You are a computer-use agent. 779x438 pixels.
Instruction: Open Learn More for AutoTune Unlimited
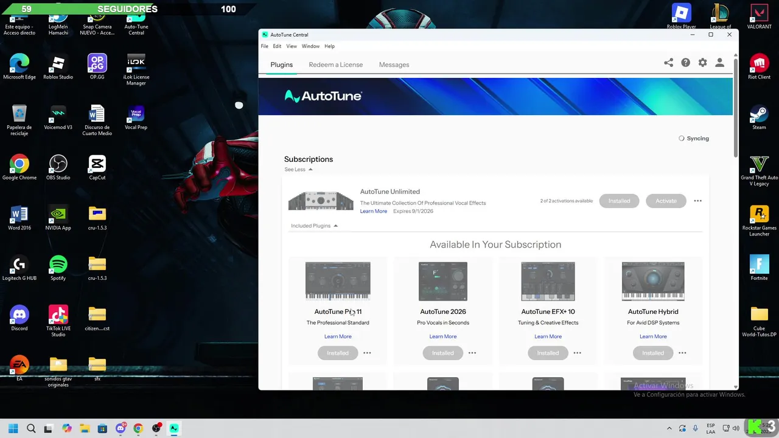(x=373, y=211)
